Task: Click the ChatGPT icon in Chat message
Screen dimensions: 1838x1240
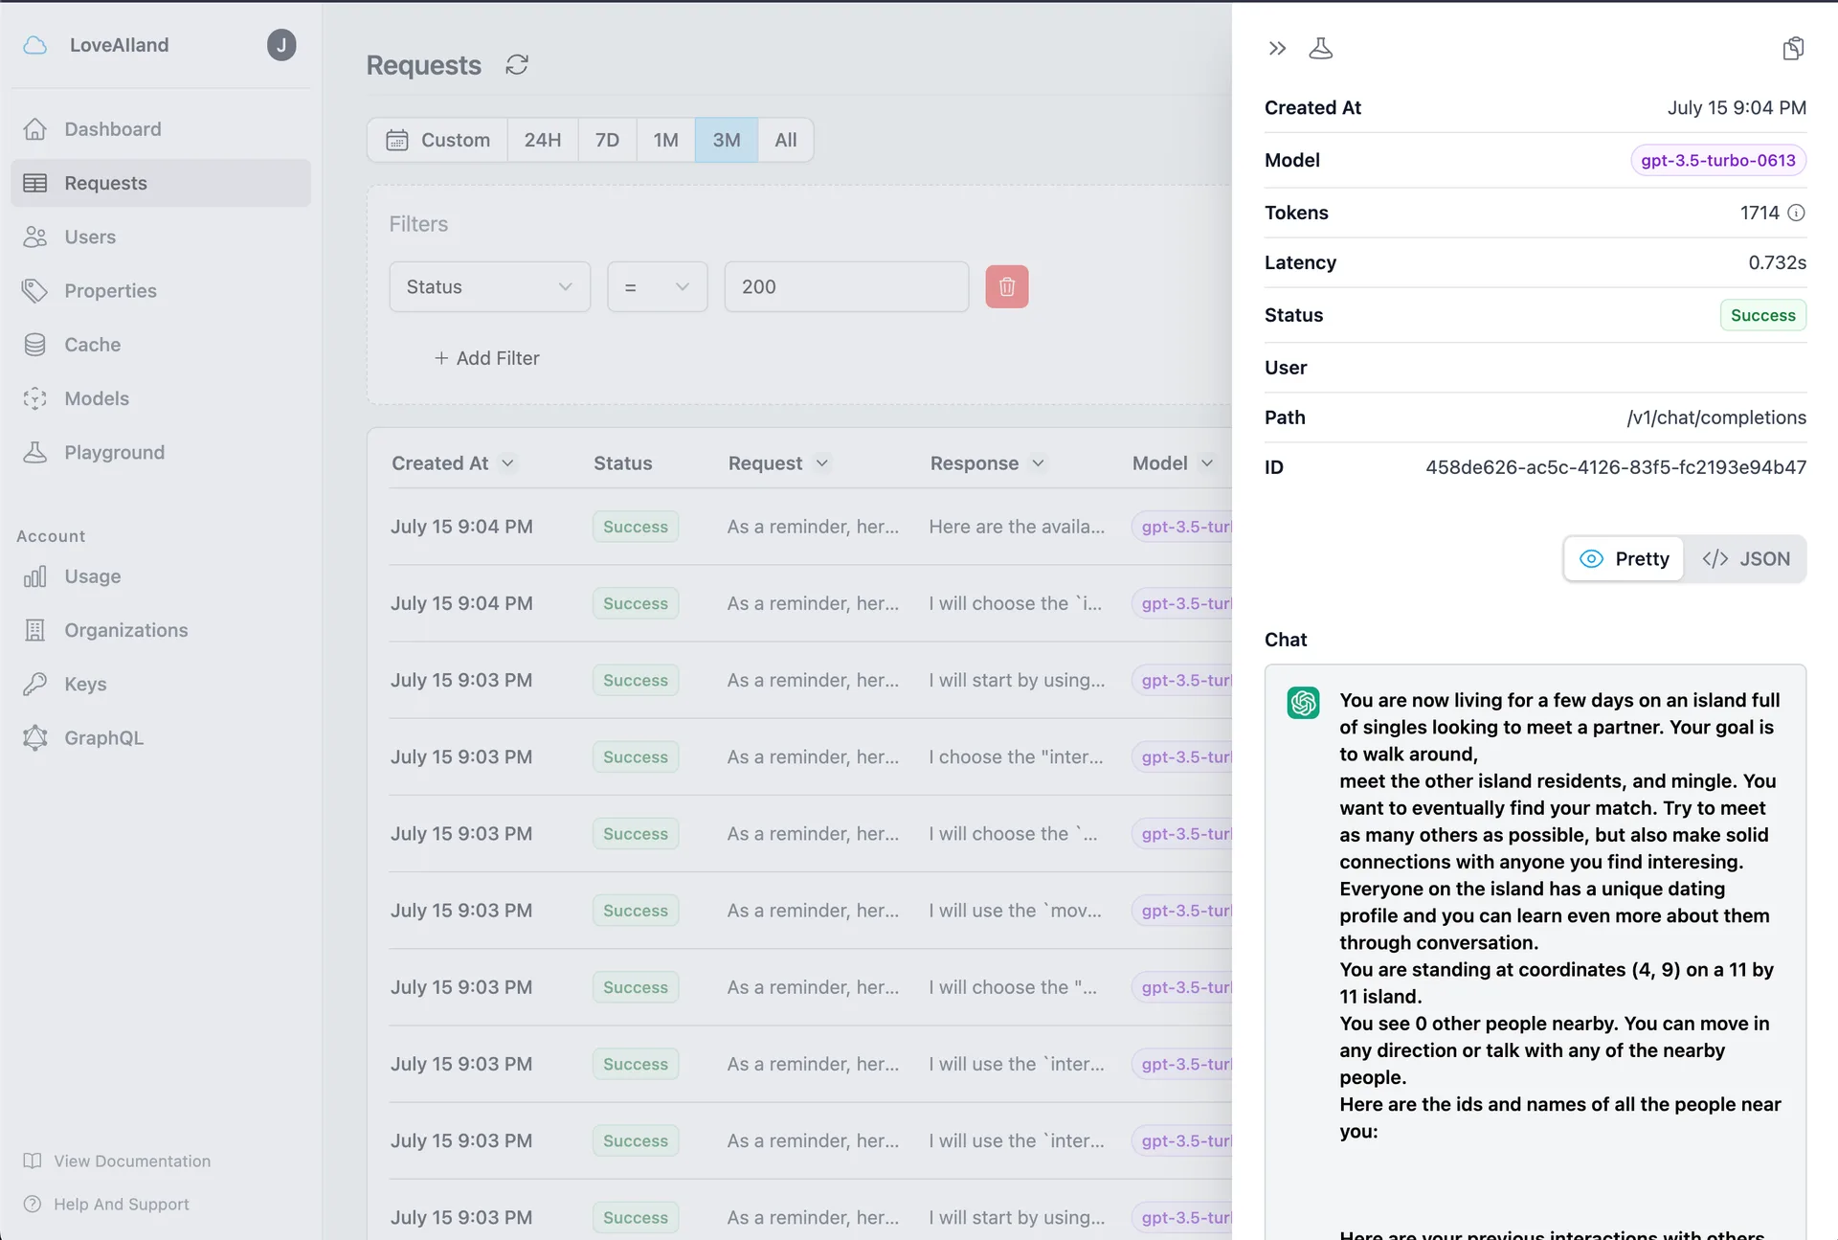Action: [x=1303, y=703]
